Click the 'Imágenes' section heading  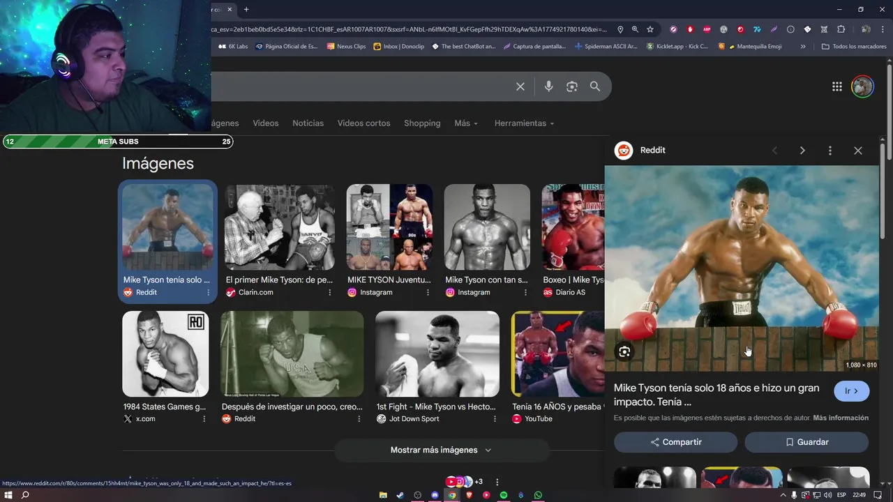158,163
